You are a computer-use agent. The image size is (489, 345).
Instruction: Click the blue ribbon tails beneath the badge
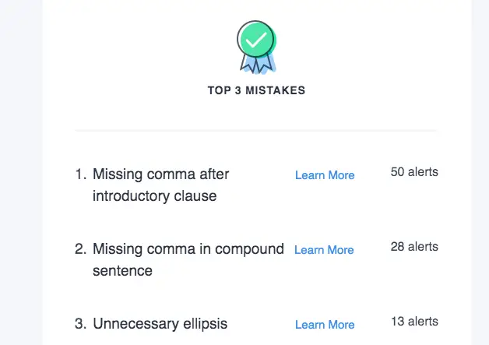pyautogui.click(x=257, y=65)
